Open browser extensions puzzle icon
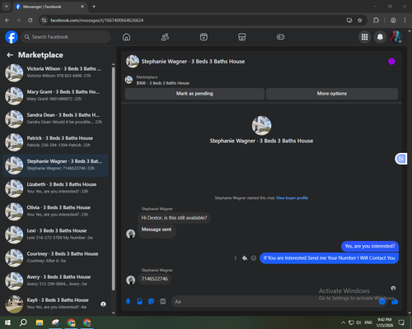 (x=376, y=21)
